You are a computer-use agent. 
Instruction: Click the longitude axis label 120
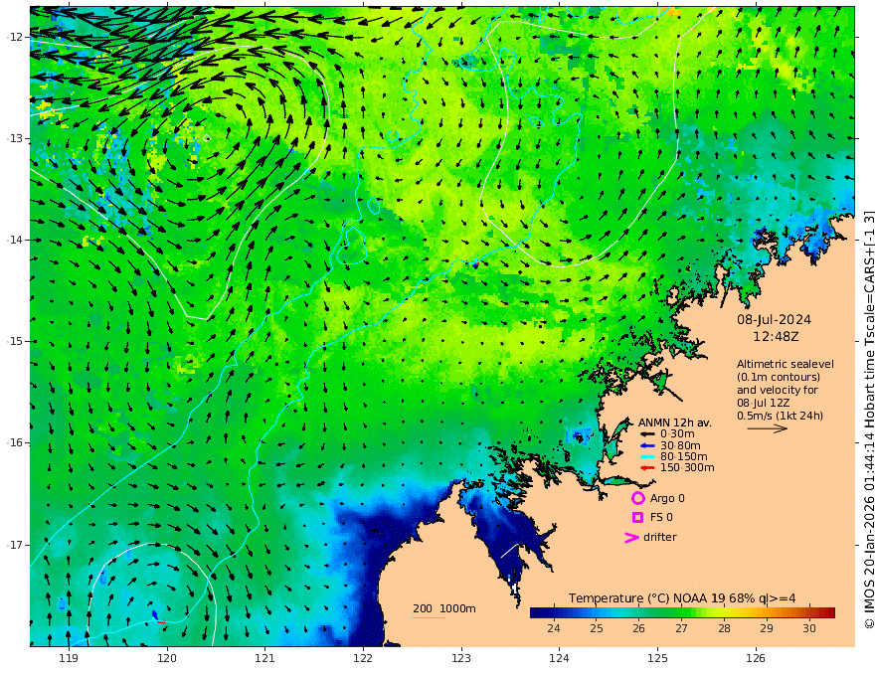click(167, 659)
